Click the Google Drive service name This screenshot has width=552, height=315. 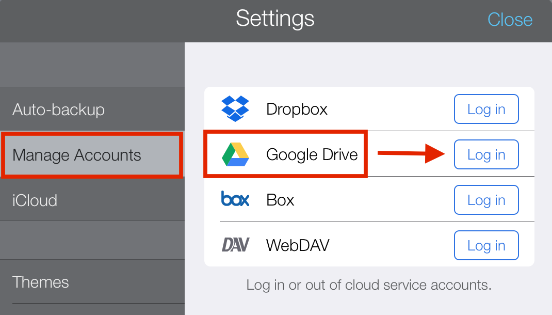pos(312,155)
